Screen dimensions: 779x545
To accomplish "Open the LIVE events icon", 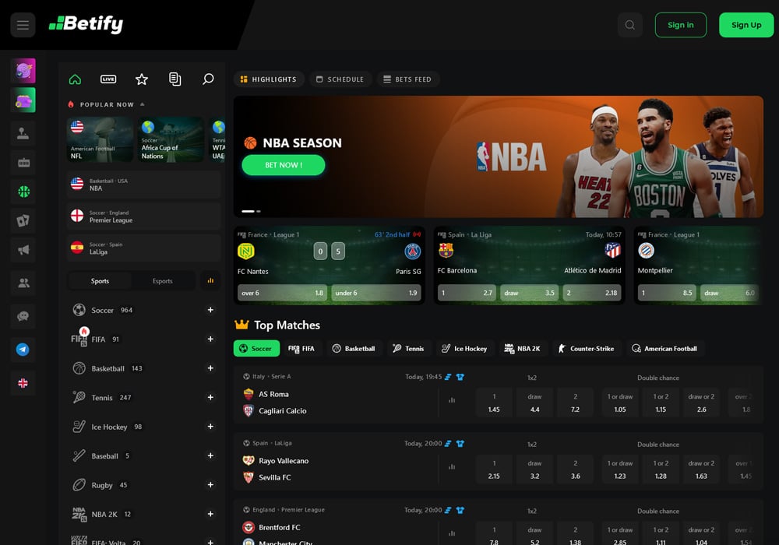I will click(x=108, y=79).
